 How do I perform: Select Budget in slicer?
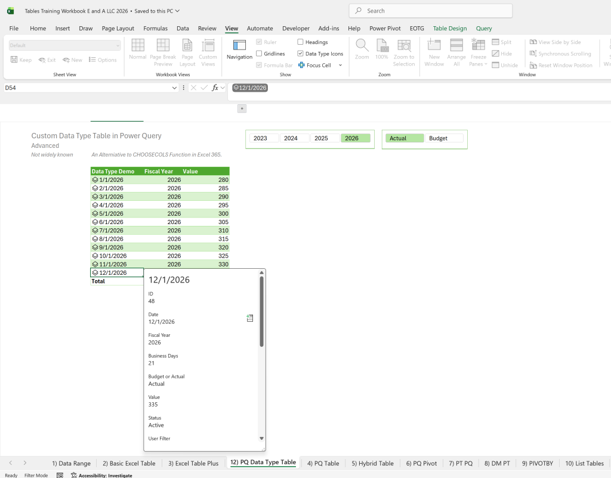coord(444,138)
